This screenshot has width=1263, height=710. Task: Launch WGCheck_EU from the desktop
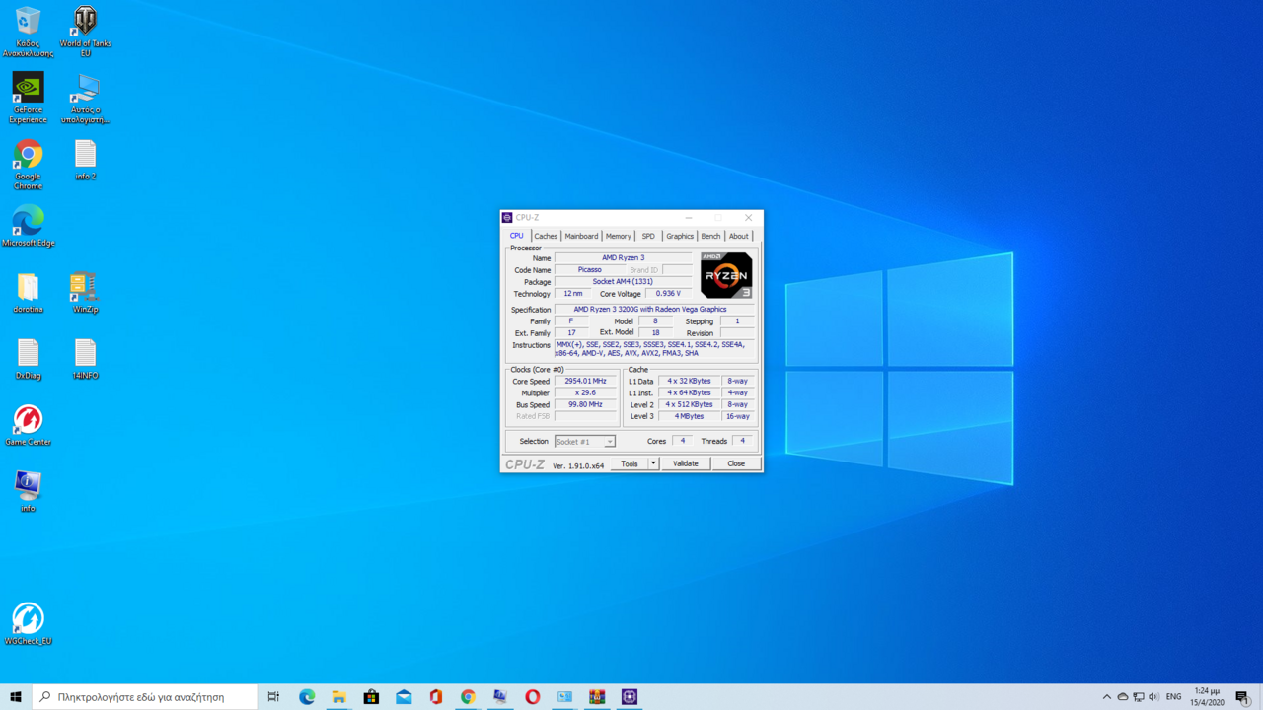(28, 624)
